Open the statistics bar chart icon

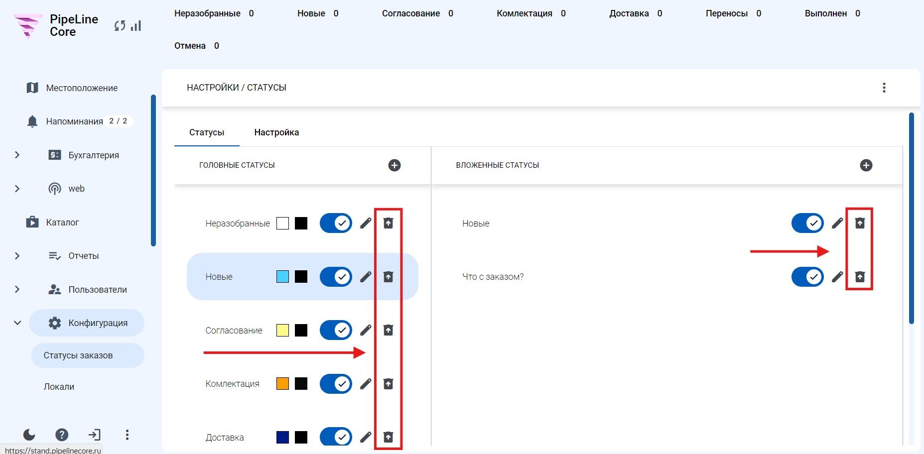tap(136, 25)
